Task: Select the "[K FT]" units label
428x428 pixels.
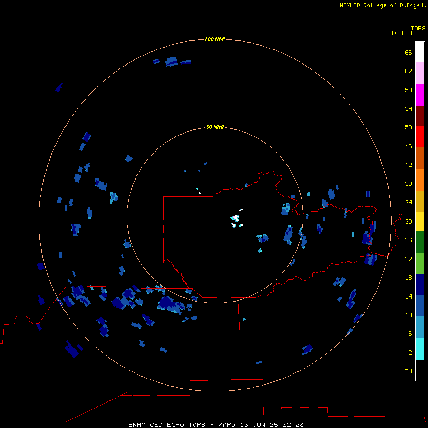Action: (x=402, y=33)
